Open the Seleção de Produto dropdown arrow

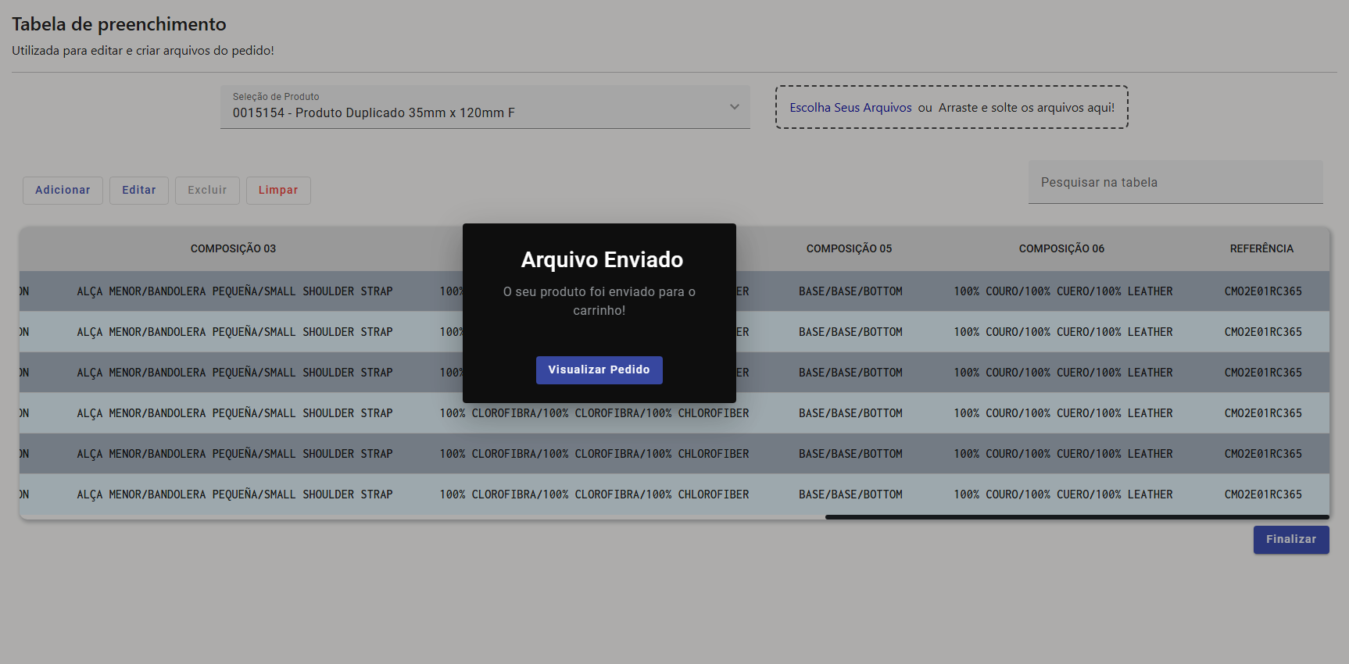click(734, 107)
